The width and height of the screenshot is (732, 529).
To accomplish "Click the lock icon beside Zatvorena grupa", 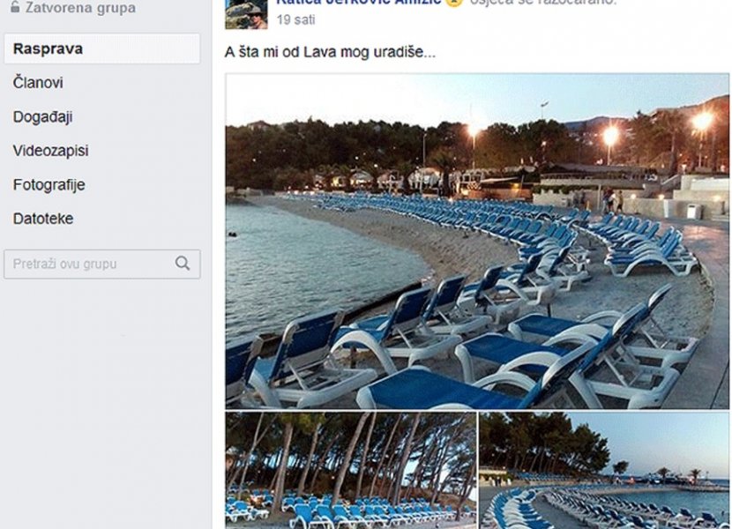I will [x=14, y=7].
